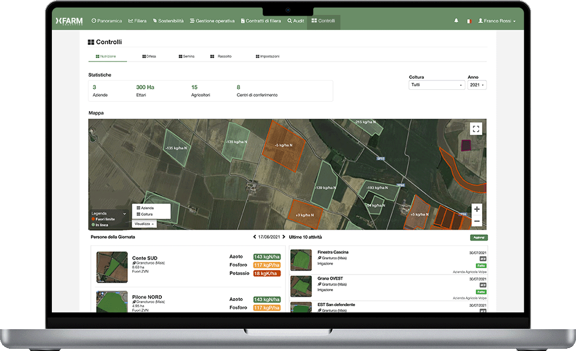
Task: Click the Fatto badge on Finestra Cascina
Action: pos(481,265)
